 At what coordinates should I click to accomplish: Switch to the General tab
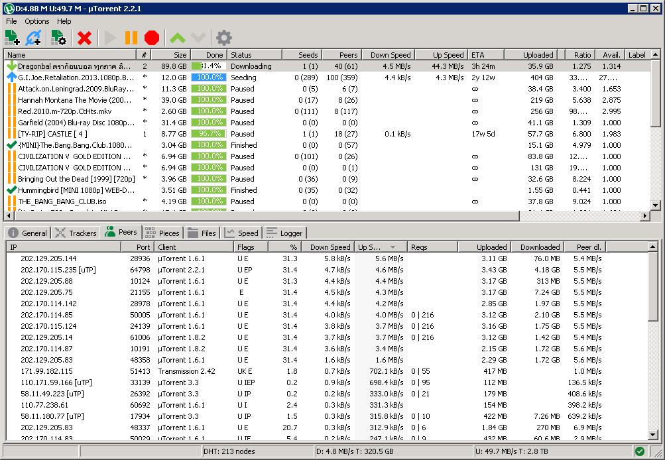pyautogui.click(x=28, y=233)
